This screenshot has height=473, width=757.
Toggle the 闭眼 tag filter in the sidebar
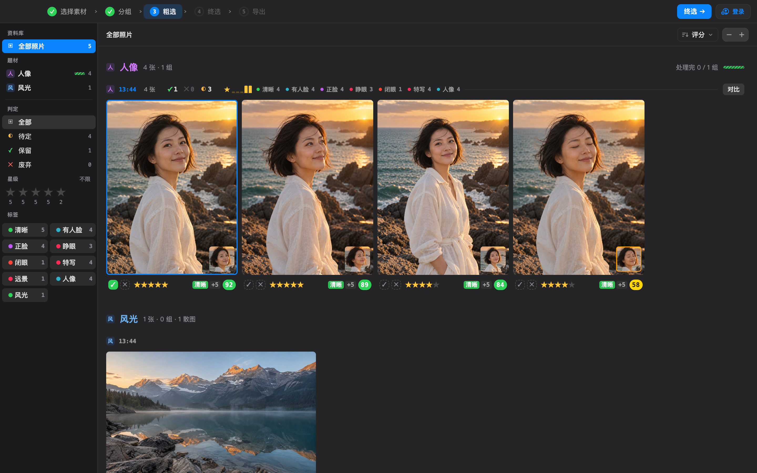coord(25,263)
